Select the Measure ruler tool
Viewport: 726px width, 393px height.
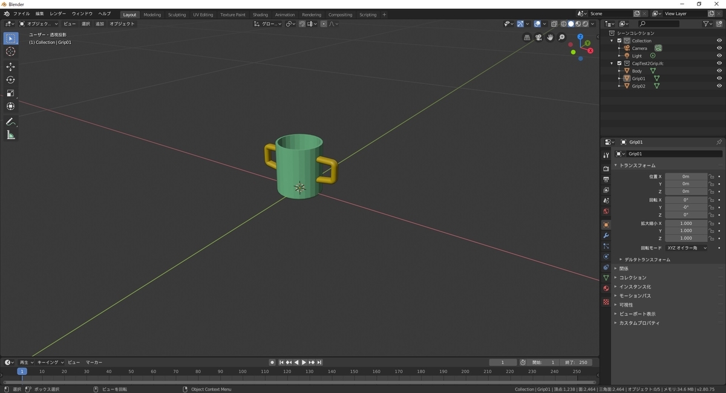(10, 135)
